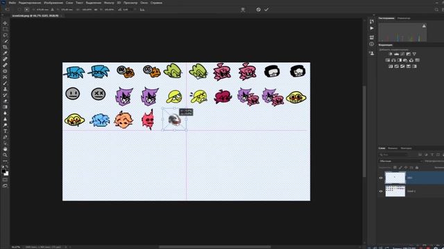Open the Clone Source panel icon
444x249 pixels.
click(x=372, y=53)
